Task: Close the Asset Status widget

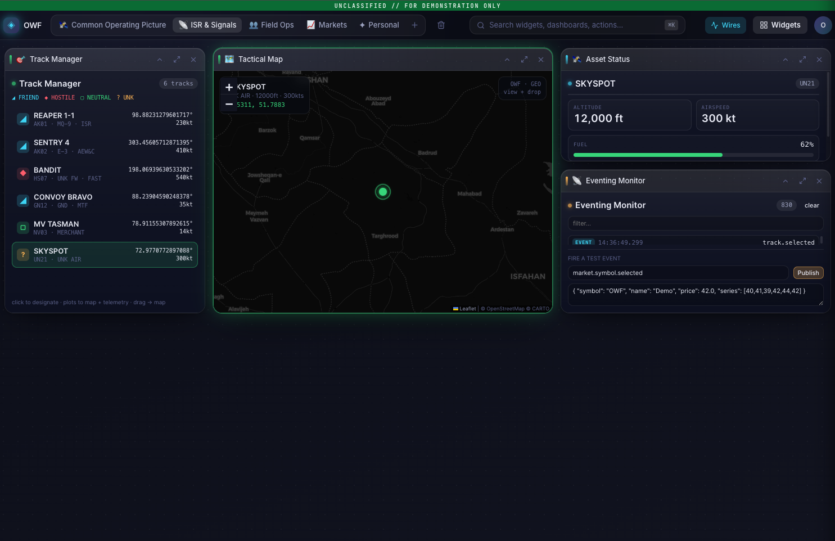Action: pyautogui.click(x=819, y=60)
